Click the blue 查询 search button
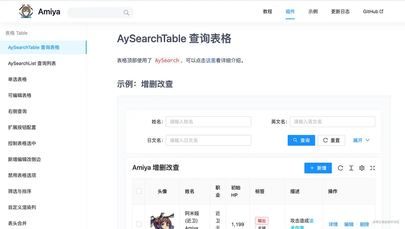This screenshot has width=405, height=229. [x=301, y=140]
